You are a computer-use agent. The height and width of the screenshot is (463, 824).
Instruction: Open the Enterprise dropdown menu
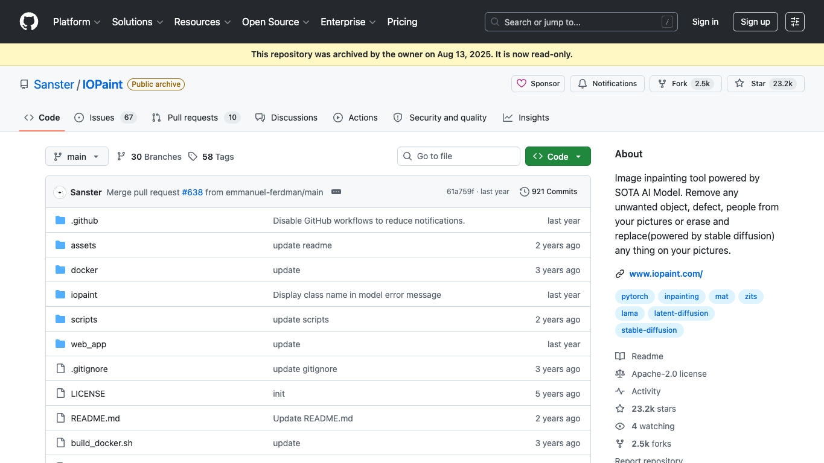tap(348, 22)
